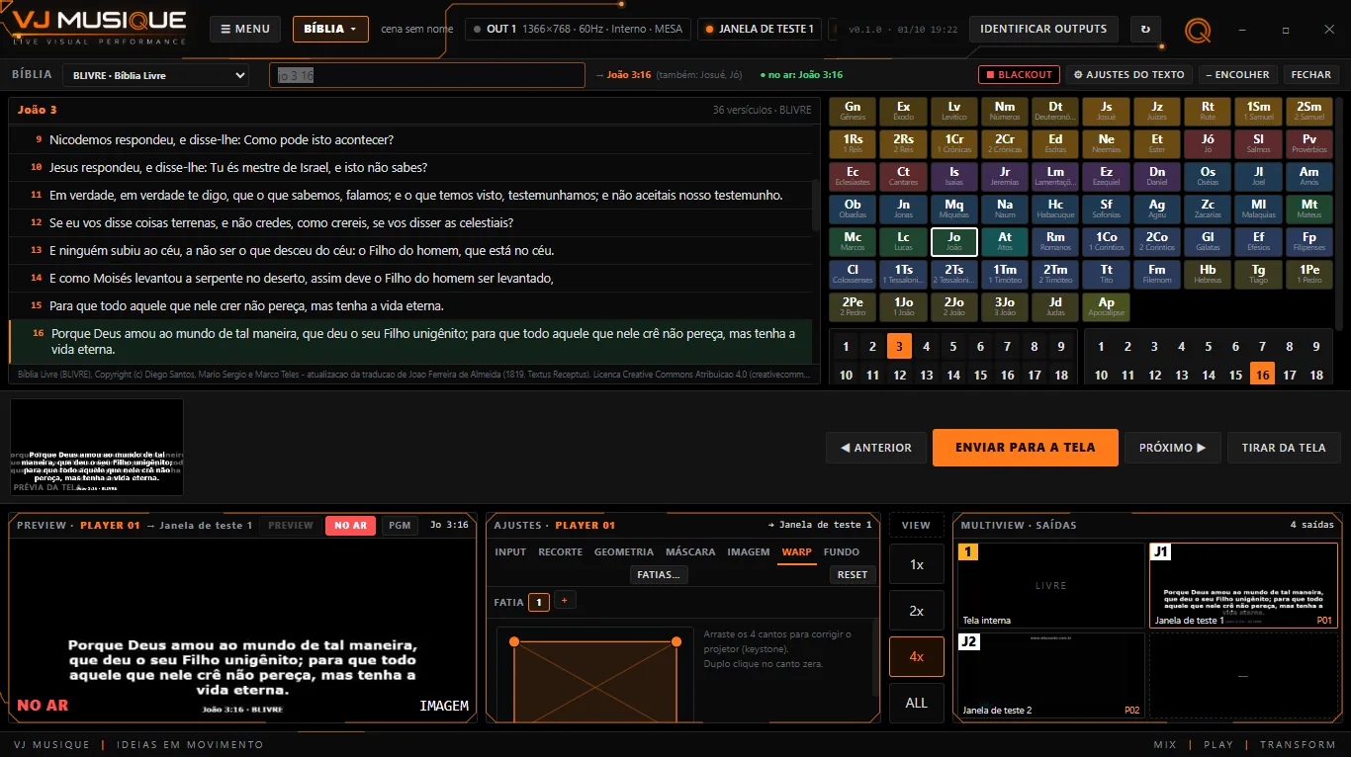Go to ANTERIOR verse
Image resolution: width=1351 pixels, height=757 pixels.
tap(876, 448)
